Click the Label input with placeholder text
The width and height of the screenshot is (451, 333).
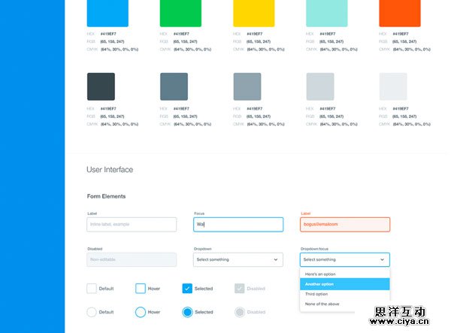[x=132, y=224]
